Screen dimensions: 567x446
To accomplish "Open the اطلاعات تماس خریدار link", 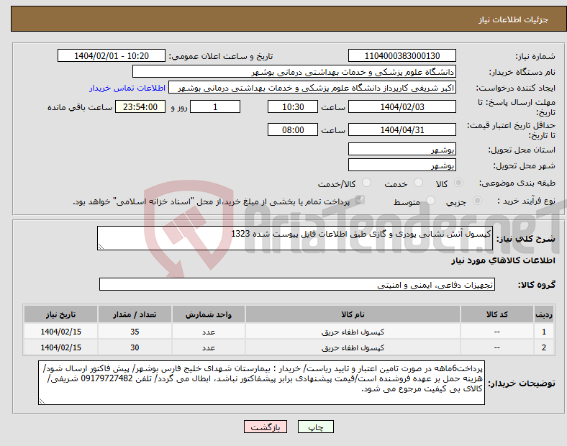I will click(x=127, y=88).
